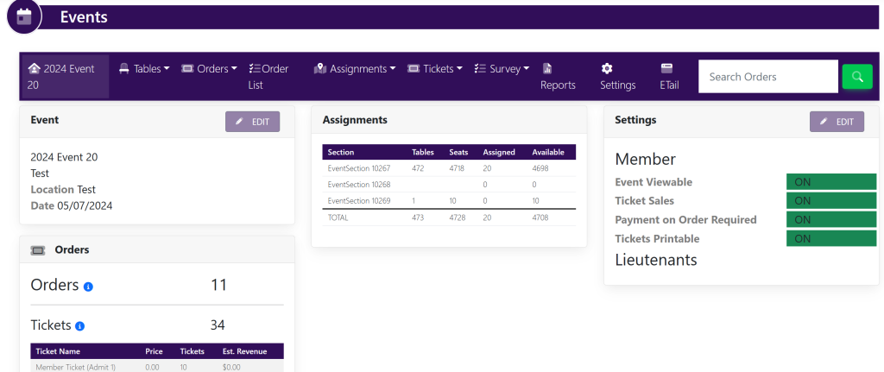Expand the Orders dropdown in navbar
884x372 pixels.
tap(209, 69)
